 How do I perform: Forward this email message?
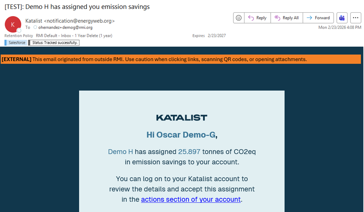pos(318,18)
